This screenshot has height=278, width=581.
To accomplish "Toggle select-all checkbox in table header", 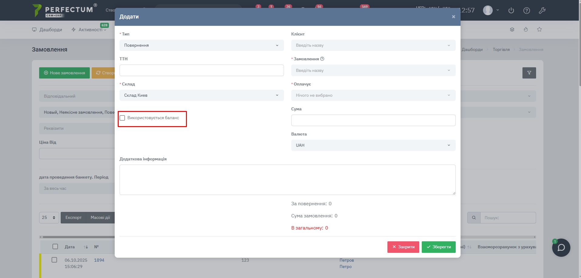I will (x=55, y=246).
